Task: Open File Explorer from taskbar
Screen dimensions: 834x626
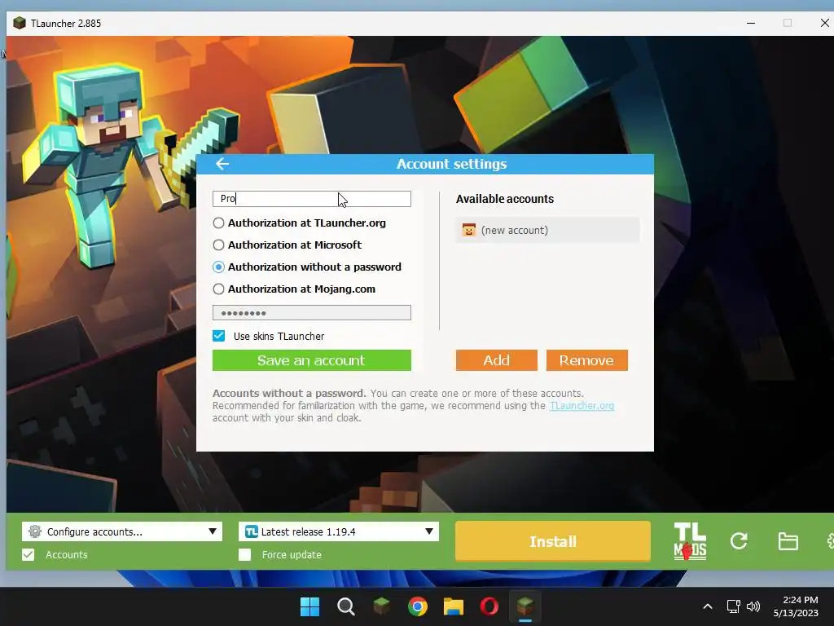Action: (454, 606)
